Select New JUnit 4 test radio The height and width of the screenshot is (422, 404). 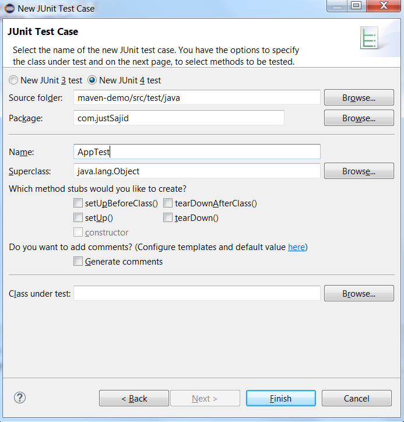[92, 80]
